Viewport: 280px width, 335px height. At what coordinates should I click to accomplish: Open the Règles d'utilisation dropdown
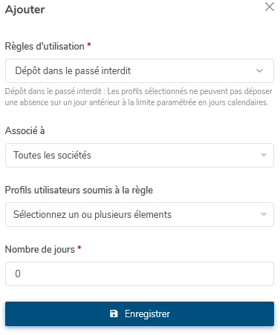(140, 71)
